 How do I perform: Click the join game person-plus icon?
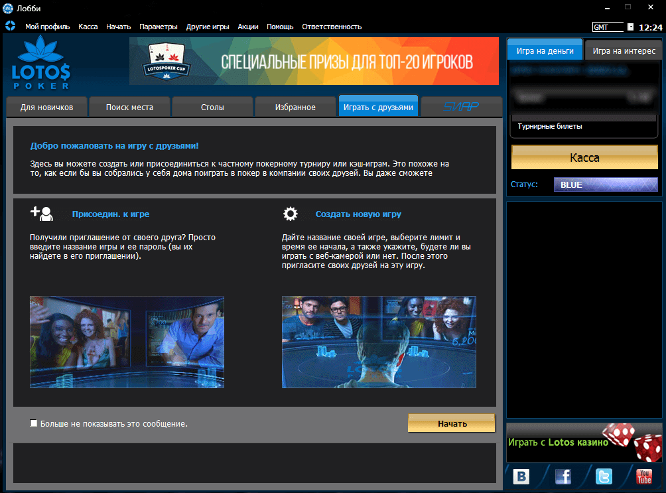coord(41,214)
